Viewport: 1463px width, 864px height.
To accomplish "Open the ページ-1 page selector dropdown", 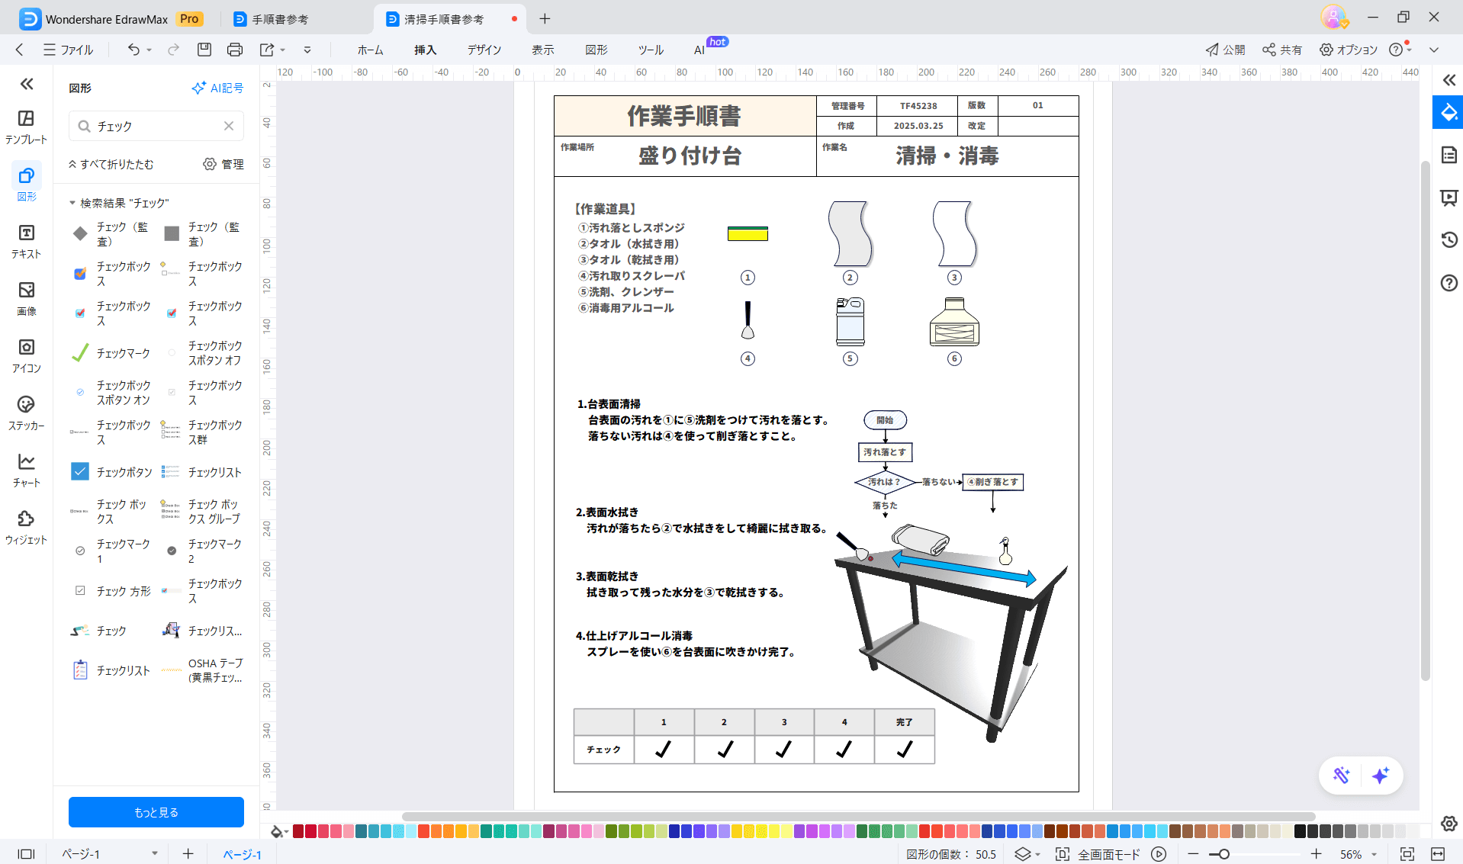I will [x=154, y=853].
